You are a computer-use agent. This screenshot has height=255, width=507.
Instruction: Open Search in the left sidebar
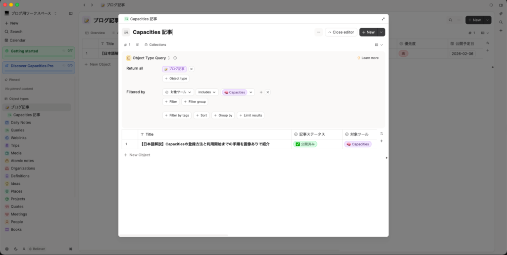[x=13, y=32]
